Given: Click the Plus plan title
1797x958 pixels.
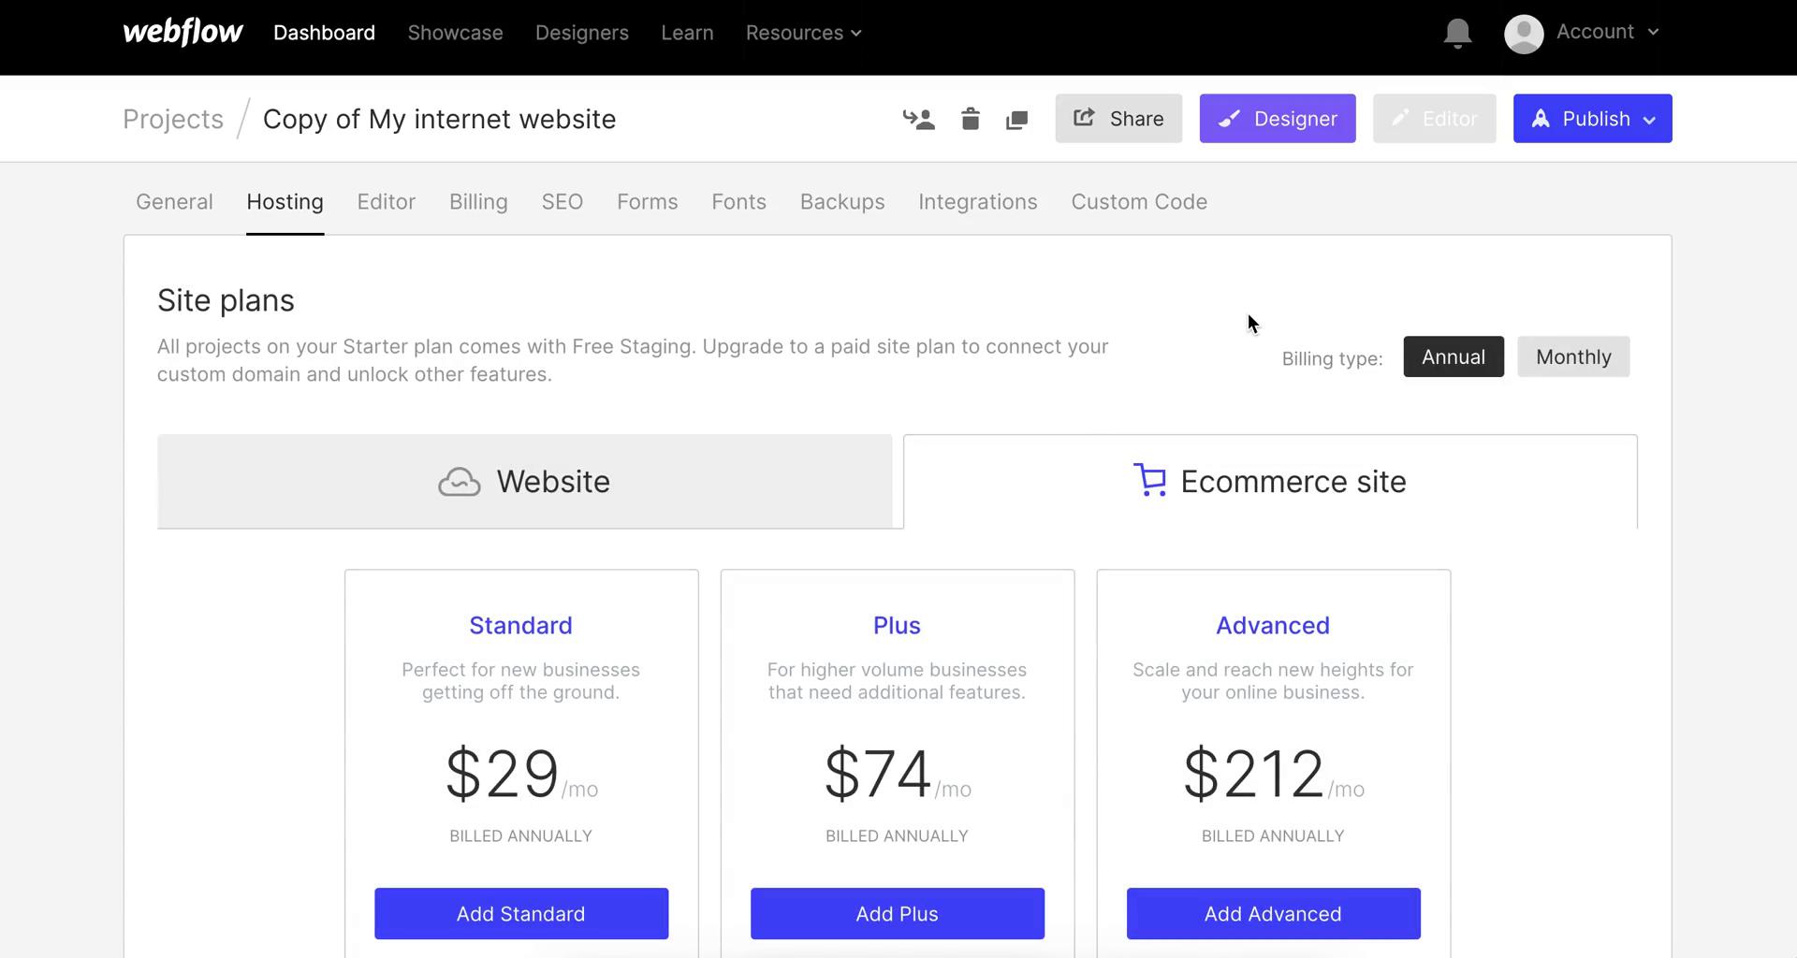Looking at the screenshot, I should pos(897,625).
